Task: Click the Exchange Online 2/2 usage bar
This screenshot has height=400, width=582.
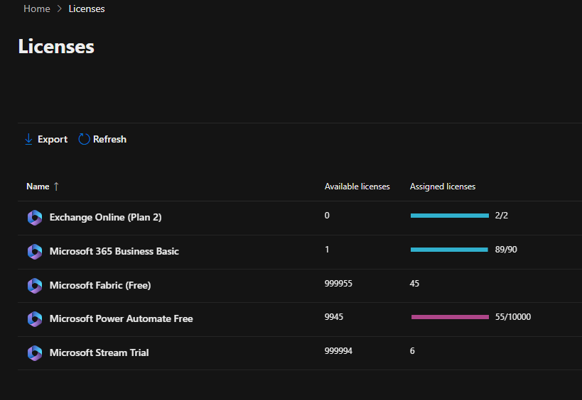Action: [x=449, y=216]
